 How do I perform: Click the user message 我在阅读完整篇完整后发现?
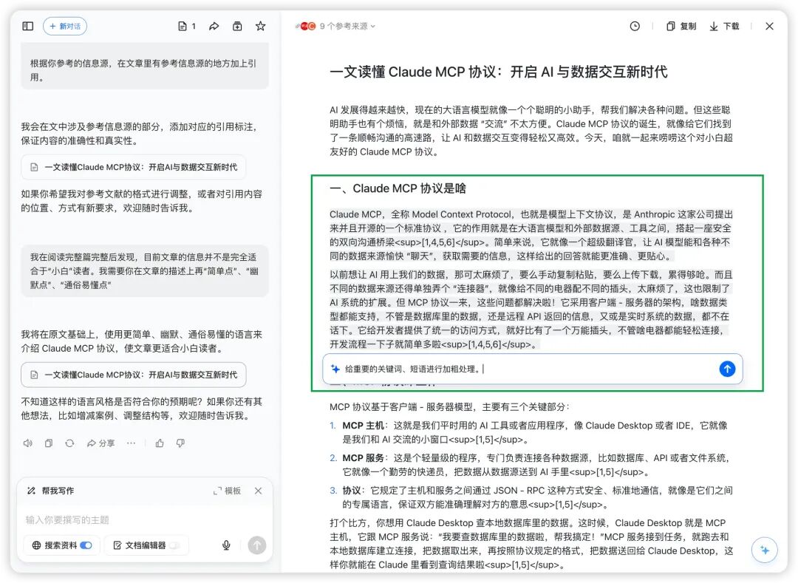point(145,270)
